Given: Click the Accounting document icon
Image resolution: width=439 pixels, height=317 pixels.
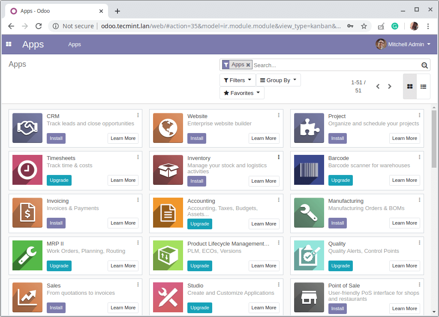Looking at the screenshot, I should click(168, 213).
